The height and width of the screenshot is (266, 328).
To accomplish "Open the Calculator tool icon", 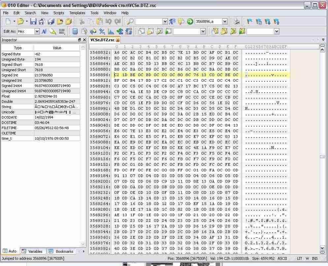I will pyautogui.click(x=75, y=31).
